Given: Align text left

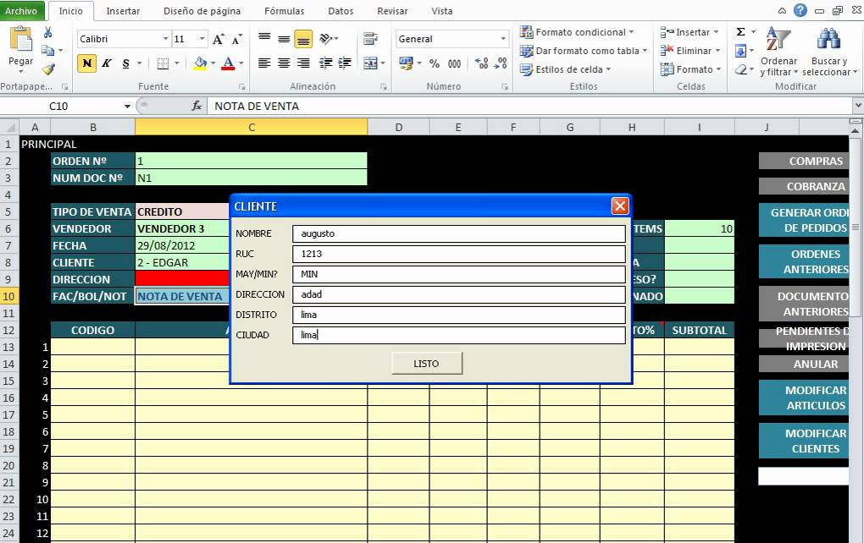Looking at the screenshot, I should (x=264, y=63).
